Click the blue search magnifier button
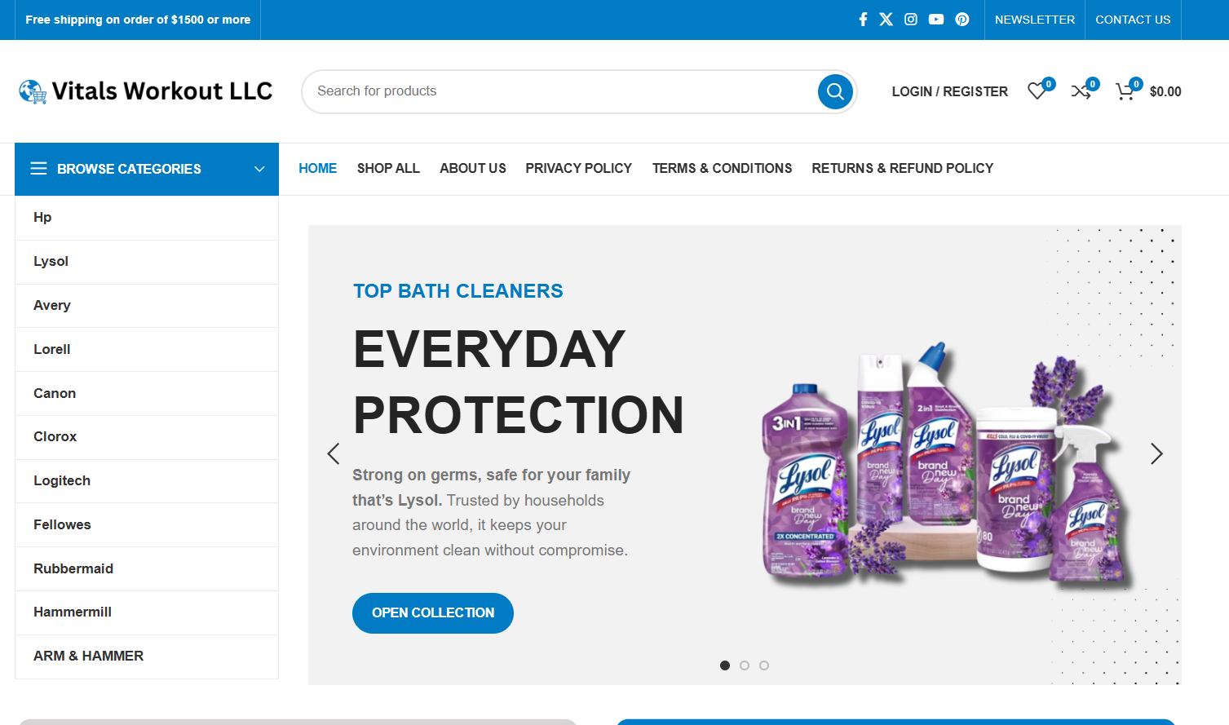 click(835, 91)
